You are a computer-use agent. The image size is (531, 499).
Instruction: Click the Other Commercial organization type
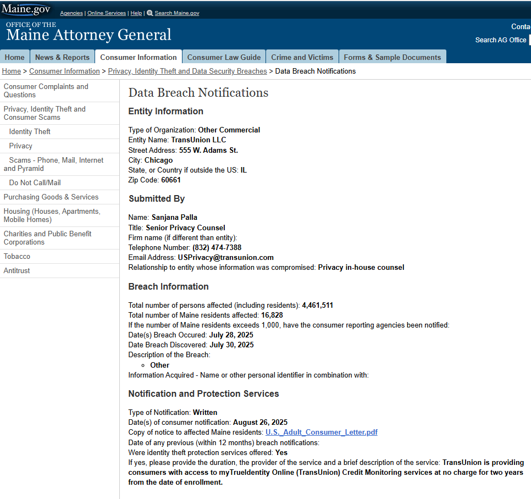(229, 130)
